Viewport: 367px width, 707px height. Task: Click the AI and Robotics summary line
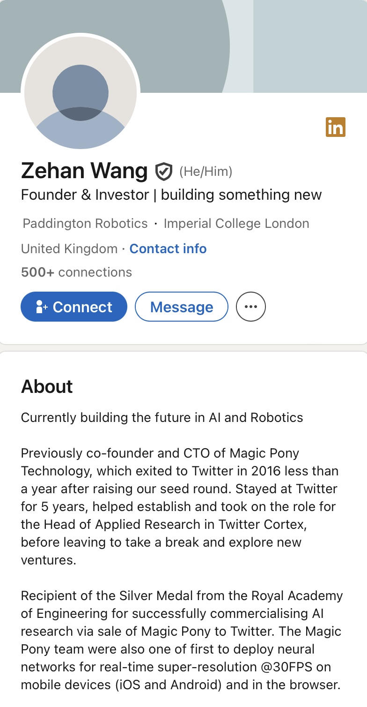162,417
